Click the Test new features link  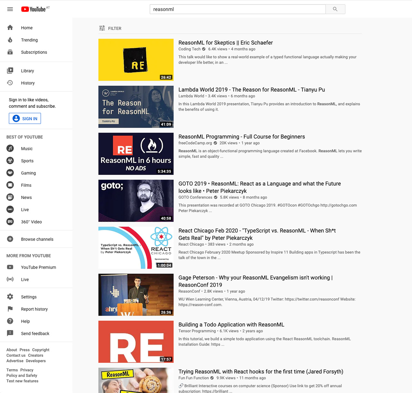(x=22, y=381)
